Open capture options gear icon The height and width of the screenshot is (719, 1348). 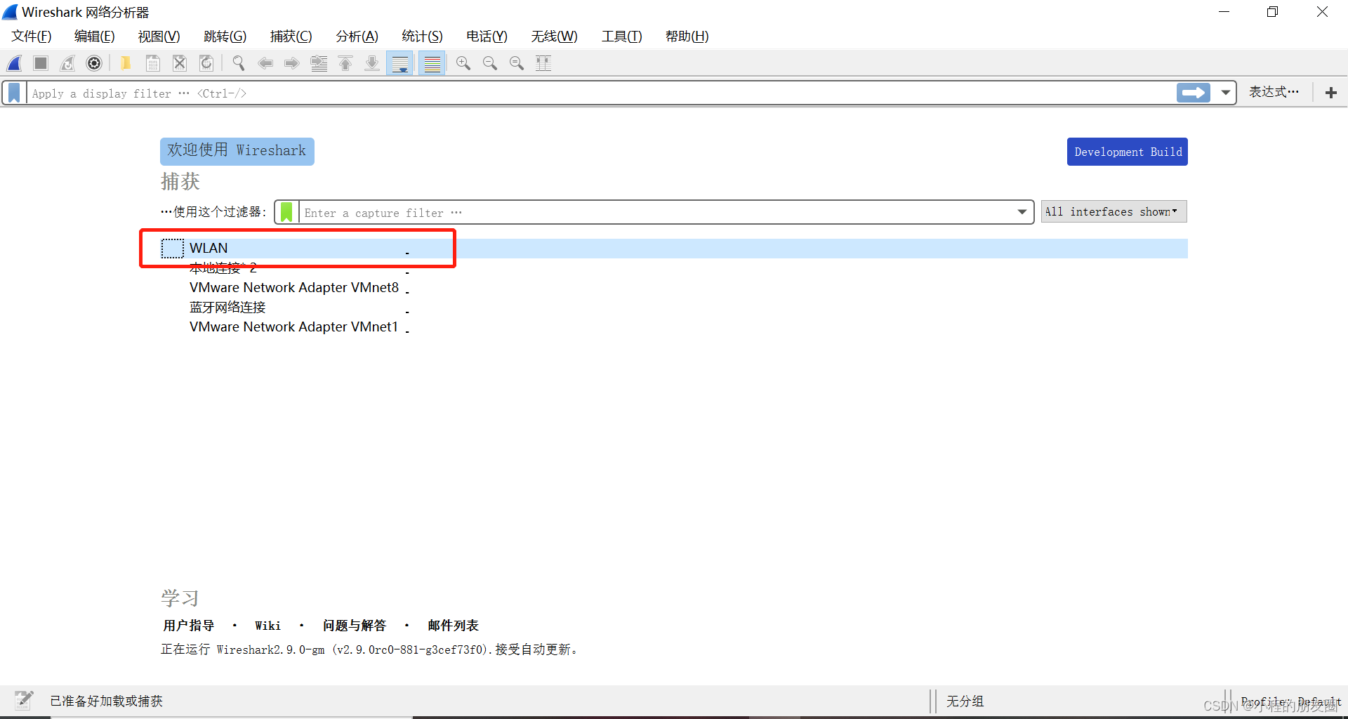94,63
